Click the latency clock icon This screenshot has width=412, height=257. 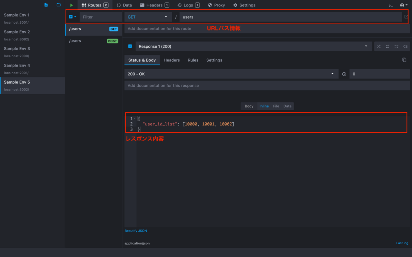(x=344, y=74)
